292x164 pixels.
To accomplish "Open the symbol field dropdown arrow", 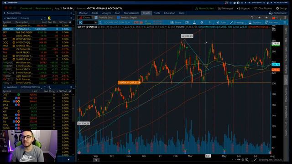I will click(96, 22).
